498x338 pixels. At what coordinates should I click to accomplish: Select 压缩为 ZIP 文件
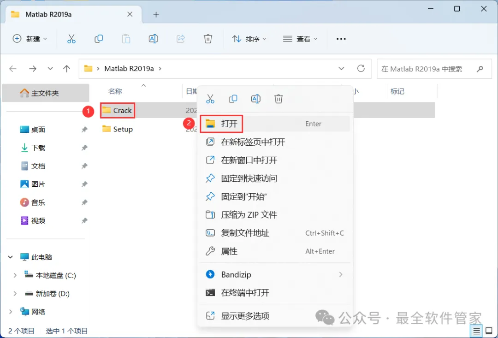click(x=275, y=215)
